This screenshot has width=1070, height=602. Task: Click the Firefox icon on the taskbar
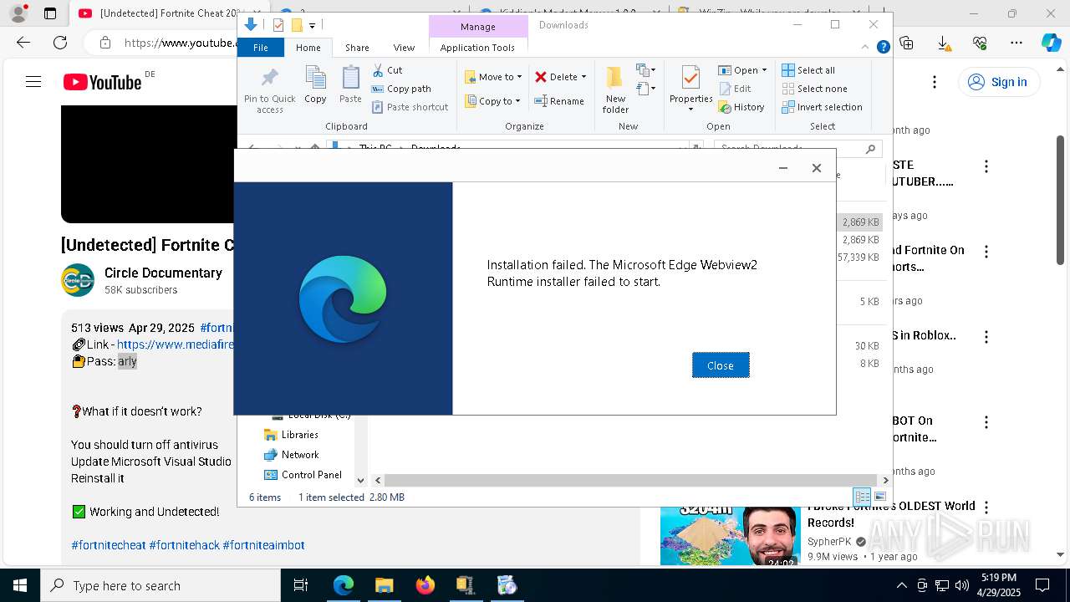coord(425,585)
